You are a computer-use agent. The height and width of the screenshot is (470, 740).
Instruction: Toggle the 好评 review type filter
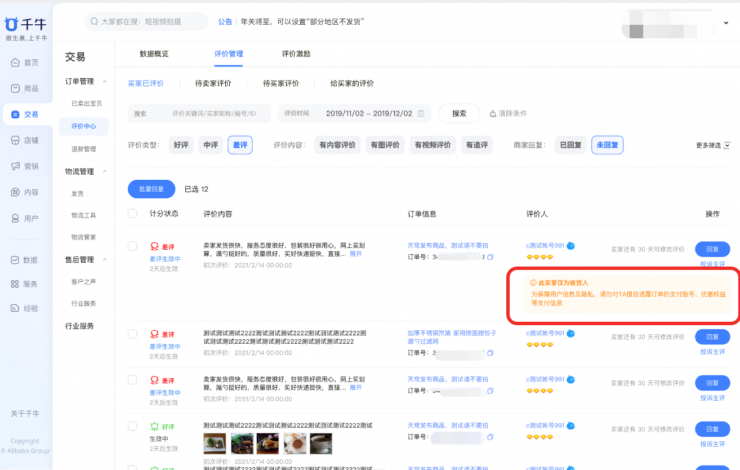click(x=181, y=145)
